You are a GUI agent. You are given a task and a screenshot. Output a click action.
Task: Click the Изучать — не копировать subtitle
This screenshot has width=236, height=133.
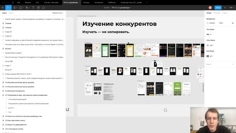click(106, 32)
